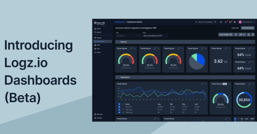Click the label badge on gauge panel
This screenshot has width=257, height=134.
[225, 84]
